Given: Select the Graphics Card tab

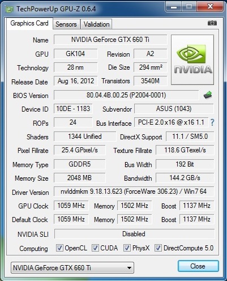Looking at the screenshot, I should coord(29,23).
